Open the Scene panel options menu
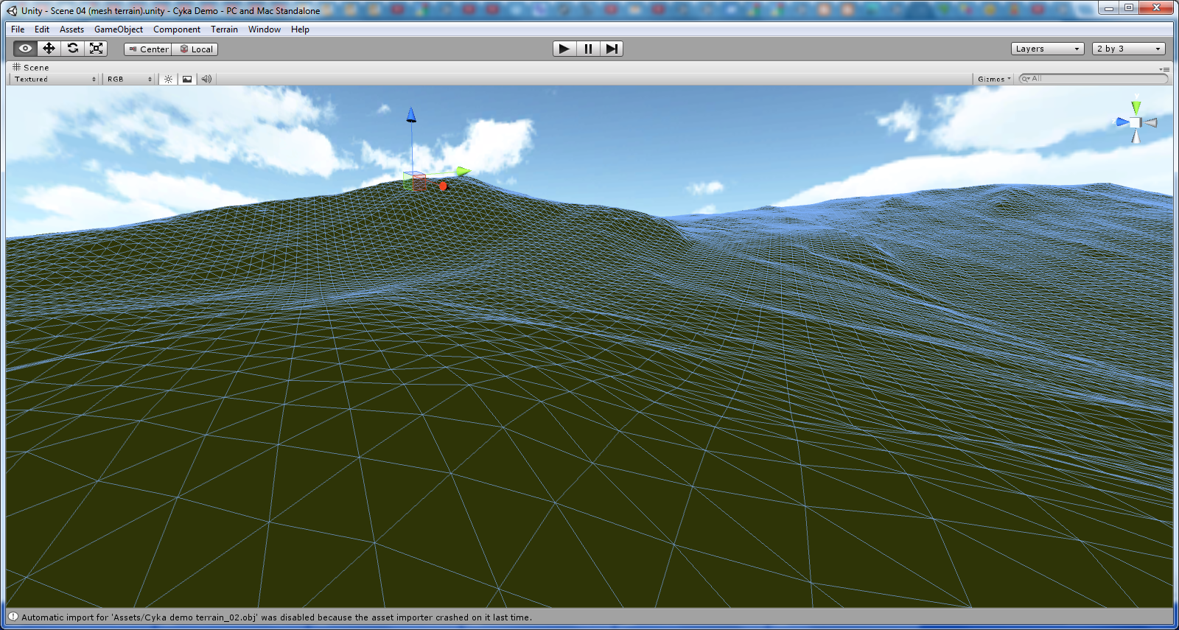The width and height of the screenshot is (1179, 630). 1164,69
